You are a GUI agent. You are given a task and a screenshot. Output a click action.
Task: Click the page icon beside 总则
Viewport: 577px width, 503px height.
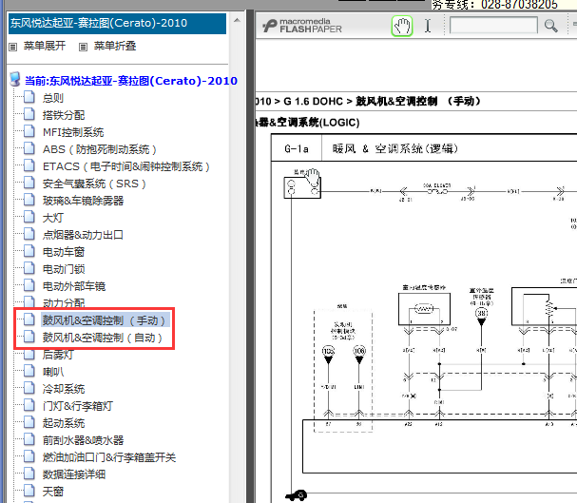(29, 97)
